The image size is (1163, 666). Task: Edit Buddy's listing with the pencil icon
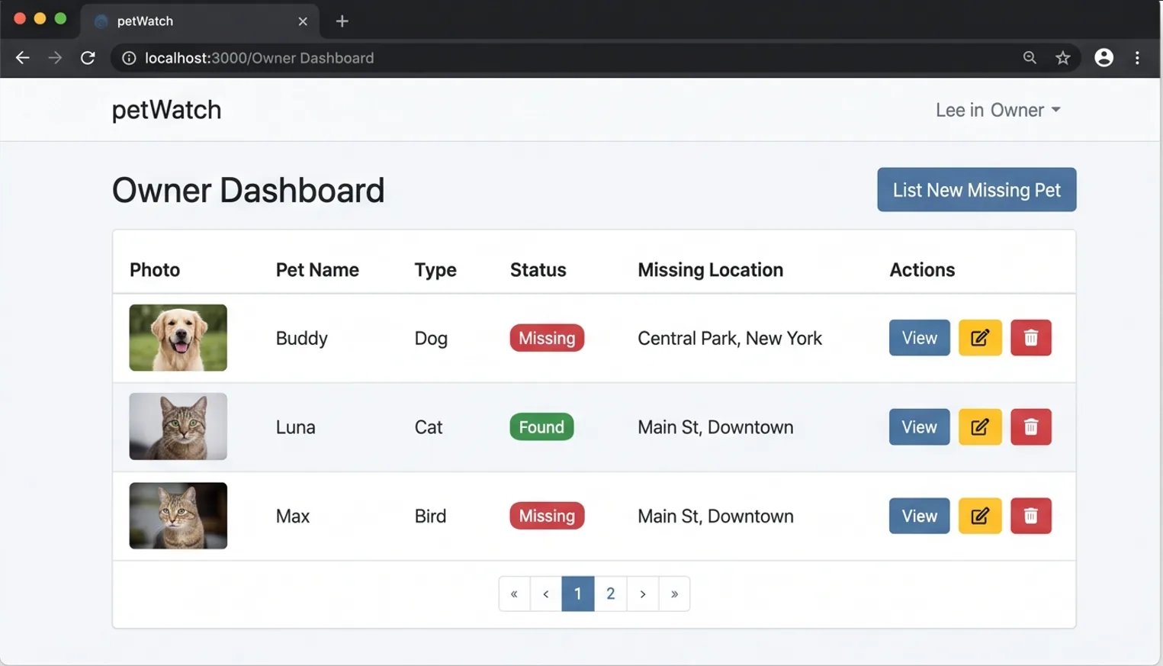[980, 338]
